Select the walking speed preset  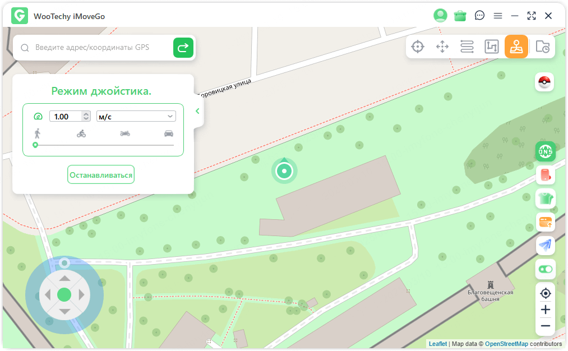tap(38, 133)
